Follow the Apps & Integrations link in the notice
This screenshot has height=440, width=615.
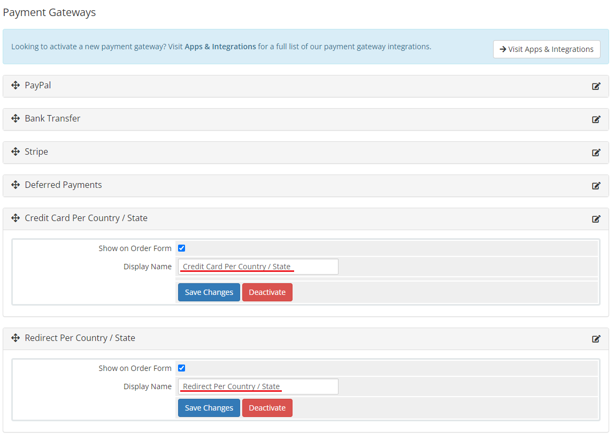point(220,47)
